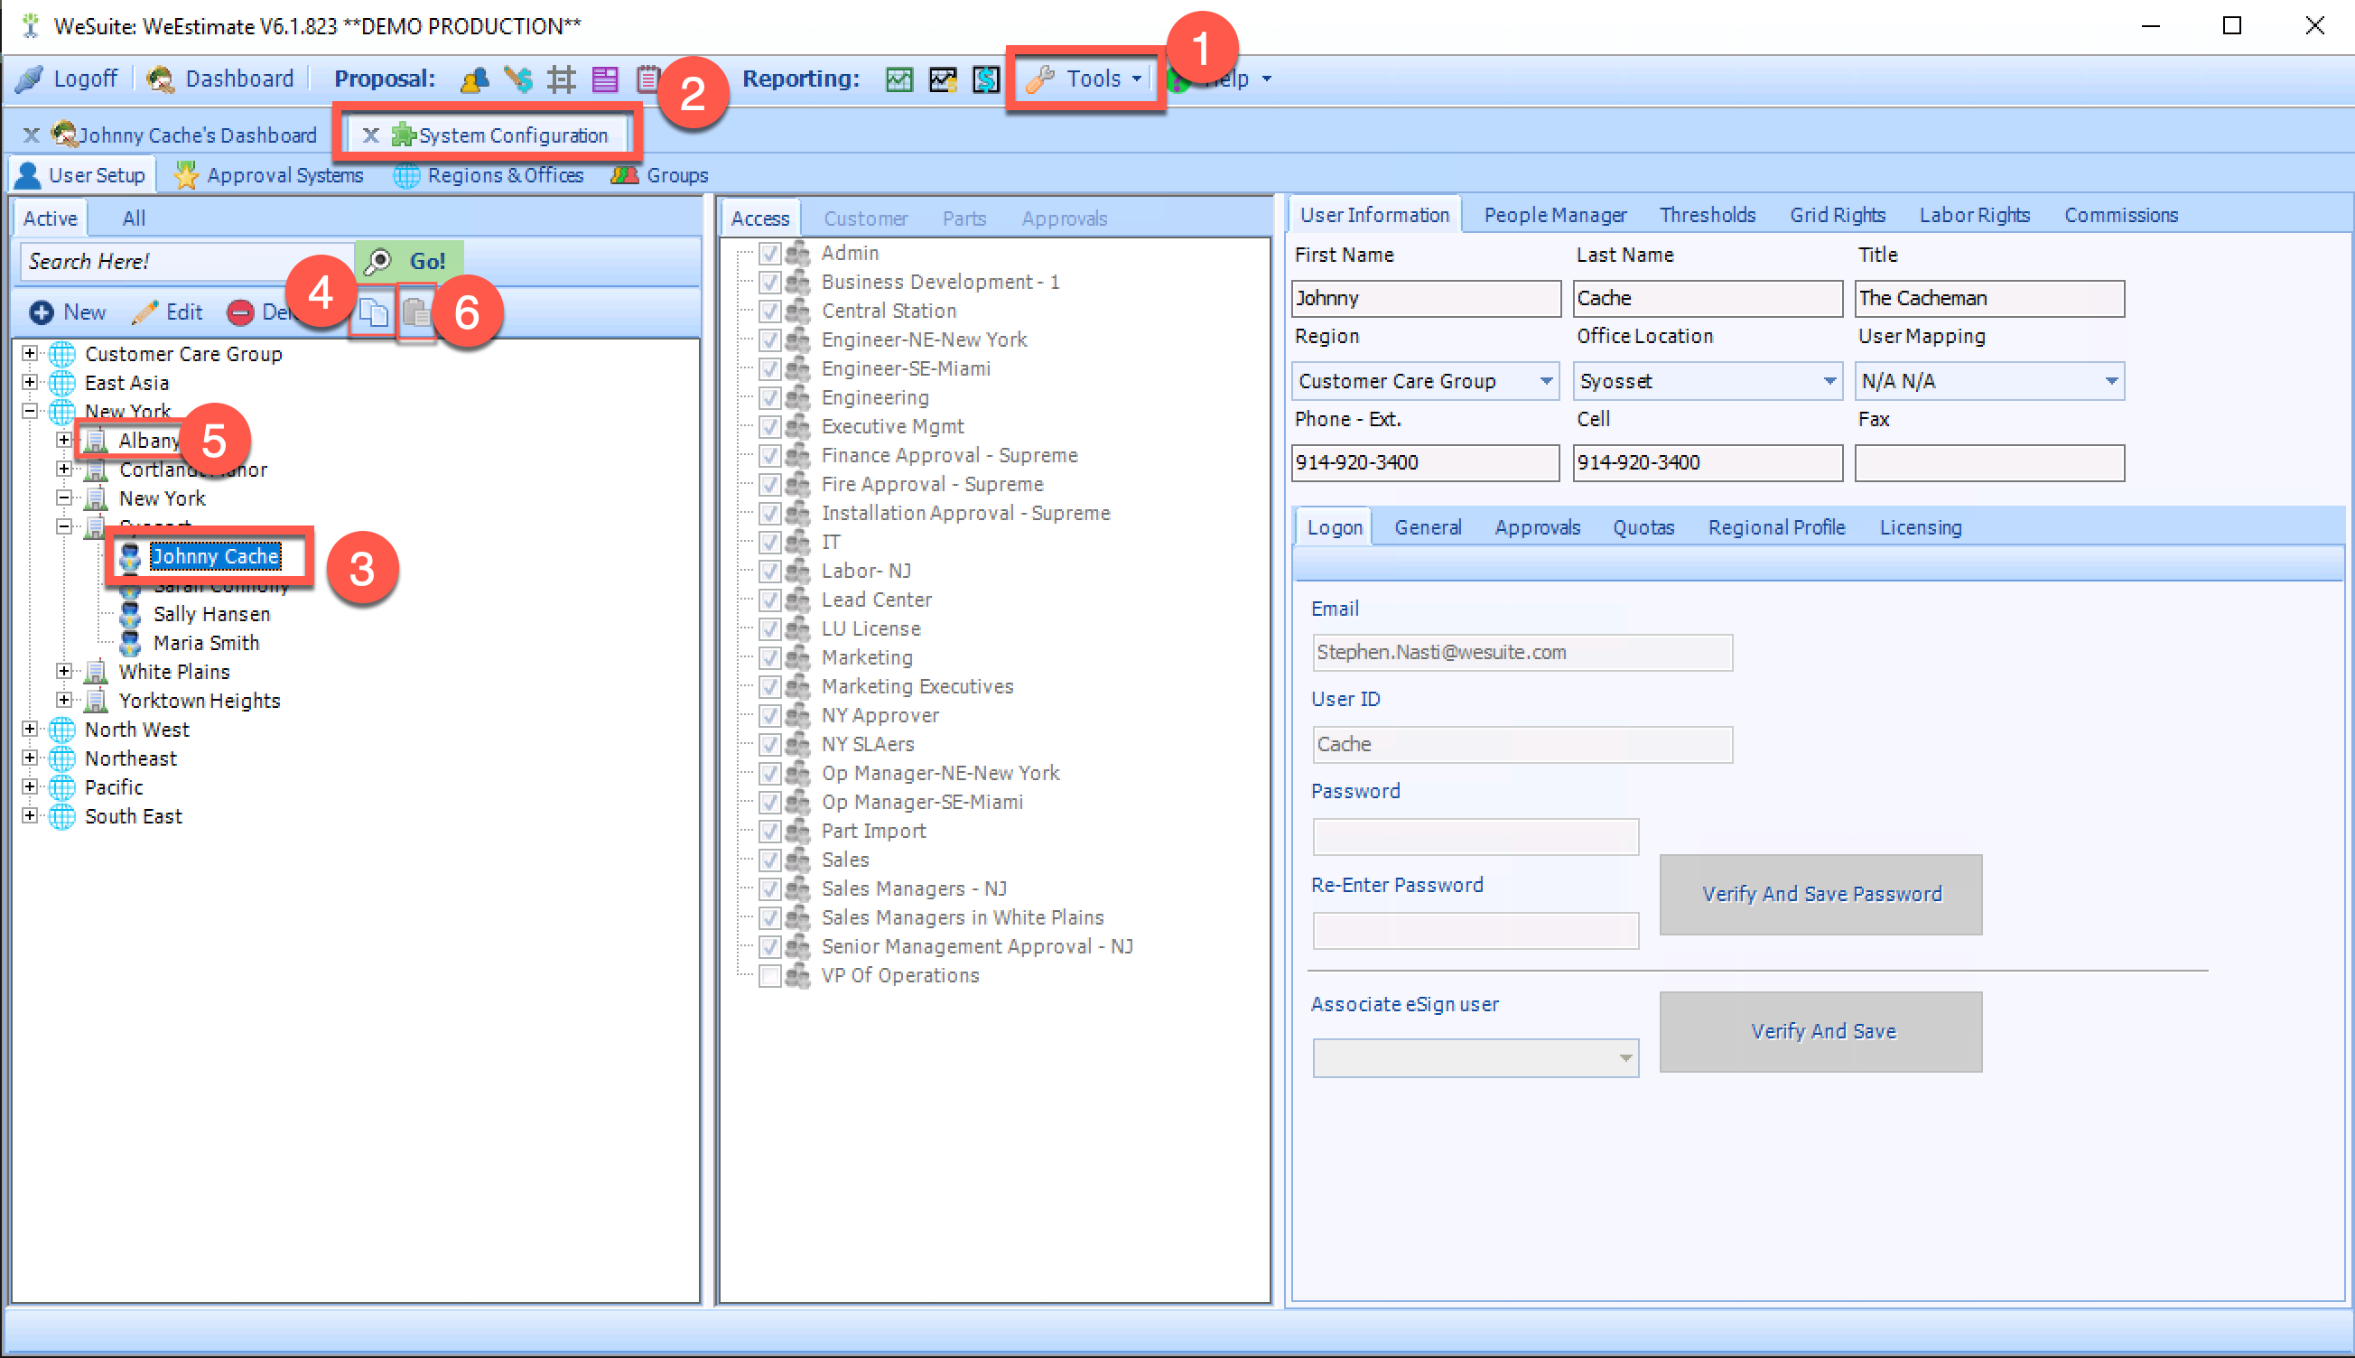Image resolution: width=2355 pixels, height=1358 pixels.
Task: Click the Proposal wrench-and-dollar icon
Action: [517, 79]
